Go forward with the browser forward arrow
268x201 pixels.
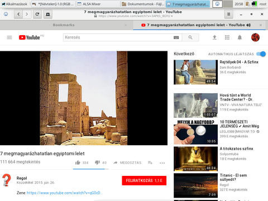27,14
